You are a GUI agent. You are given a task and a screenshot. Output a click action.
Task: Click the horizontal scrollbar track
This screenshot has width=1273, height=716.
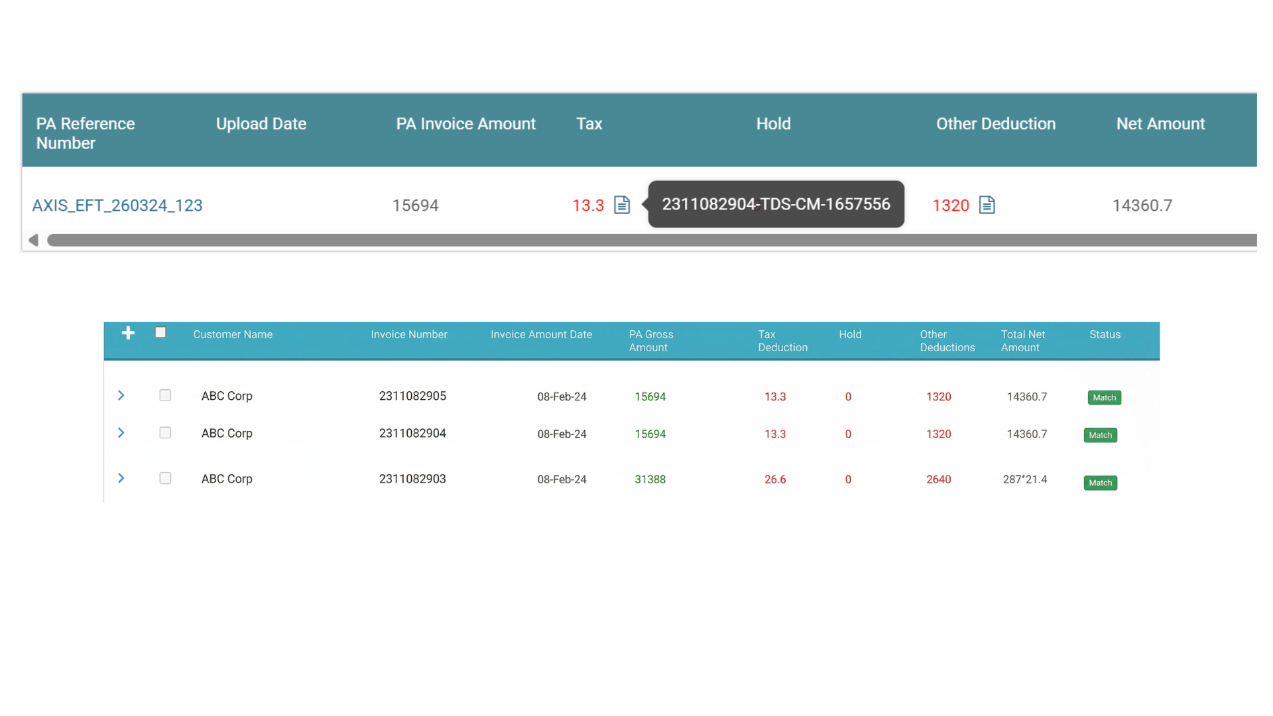650,240
